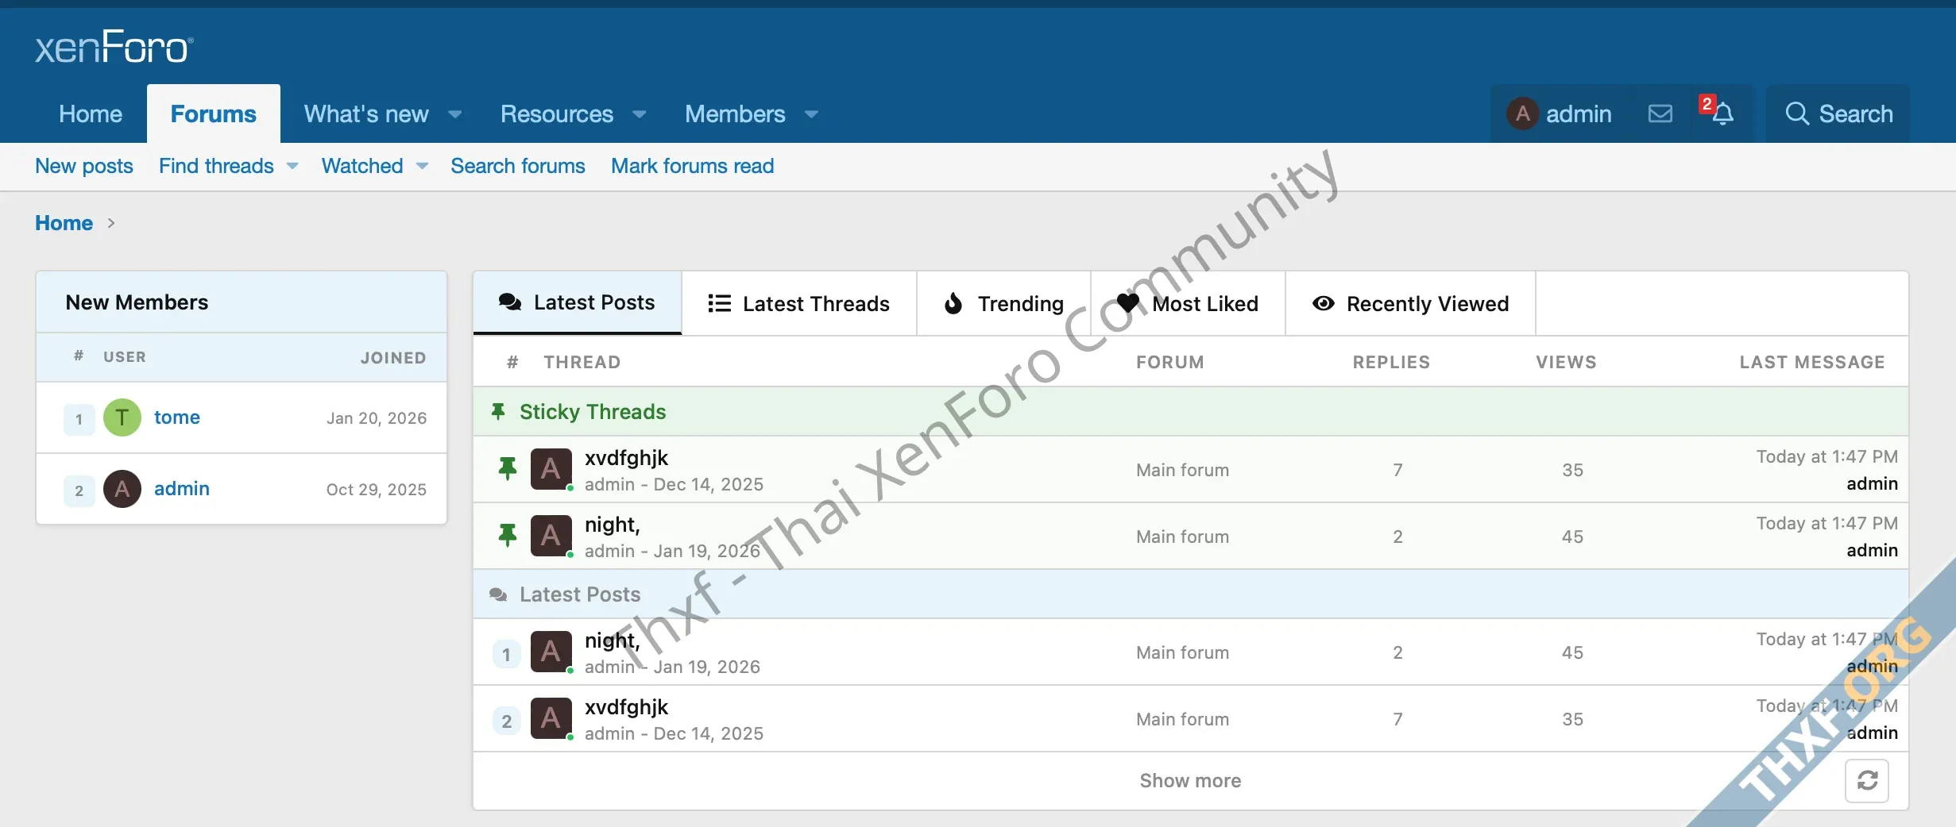The image size is (1956, 827).
Task: Open the Find threads submenu arrow
Action: coord(292,166)
